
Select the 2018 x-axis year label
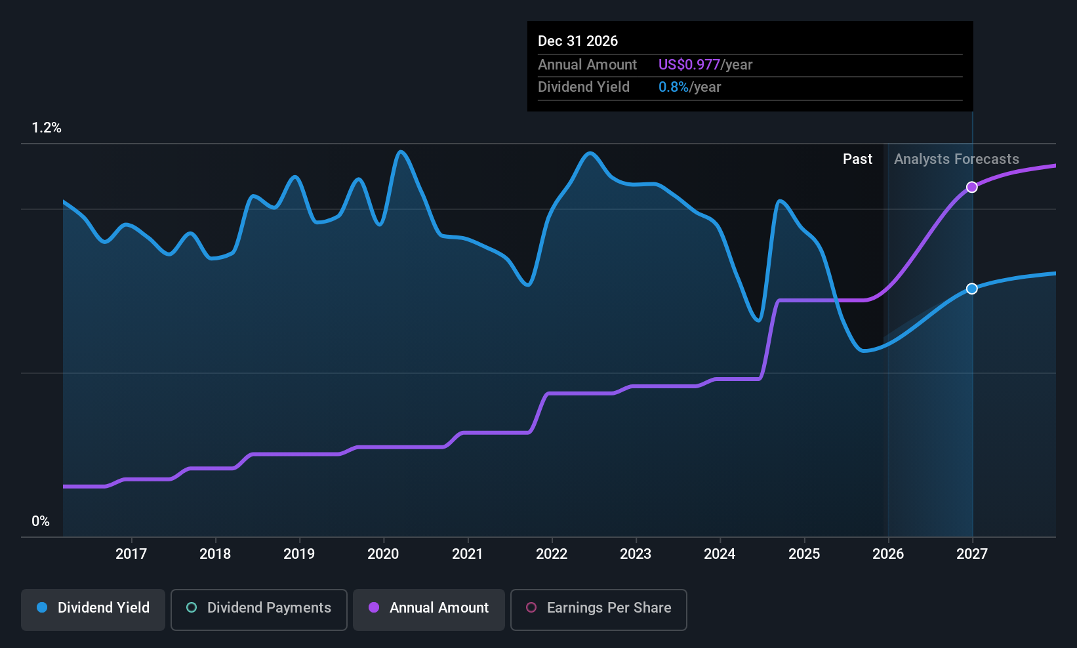coord(215,554)
